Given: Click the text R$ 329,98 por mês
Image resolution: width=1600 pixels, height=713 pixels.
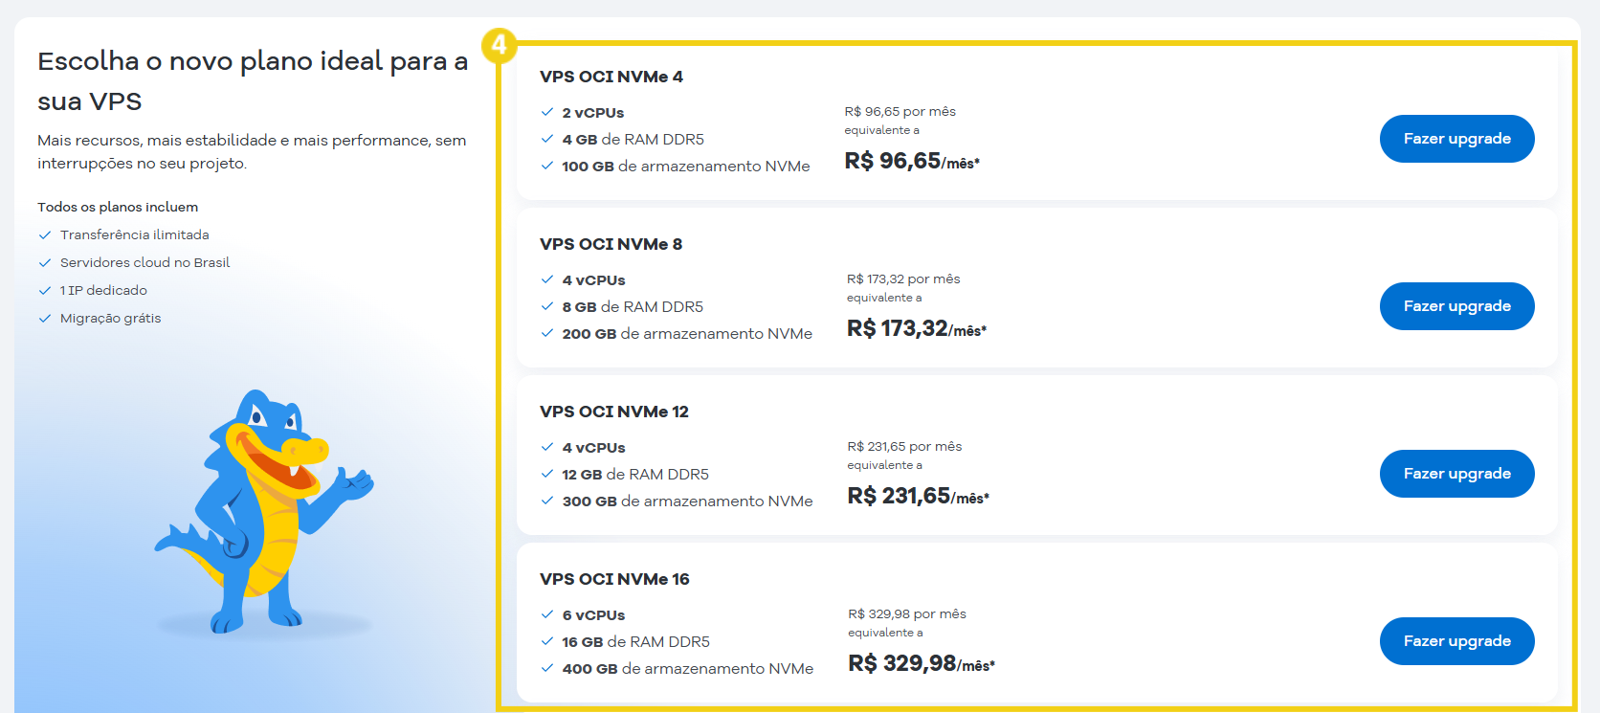Looking at the screenshot, I should coord(907,614).
